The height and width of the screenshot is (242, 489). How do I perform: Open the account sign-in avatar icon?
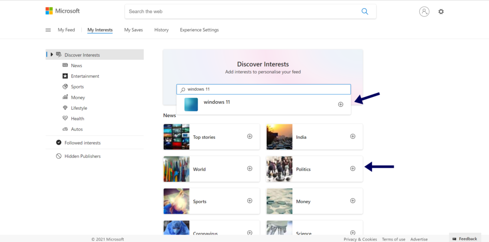tap(424, 11)
